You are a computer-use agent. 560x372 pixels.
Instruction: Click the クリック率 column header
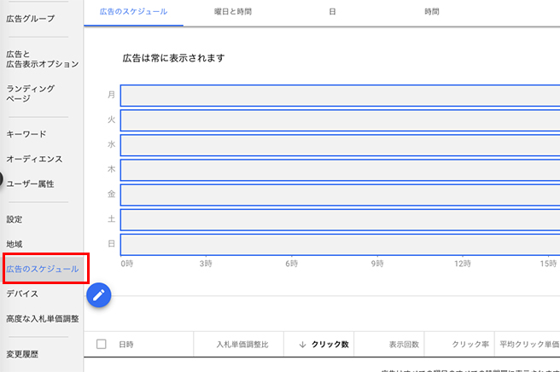(x=470, y=345)
